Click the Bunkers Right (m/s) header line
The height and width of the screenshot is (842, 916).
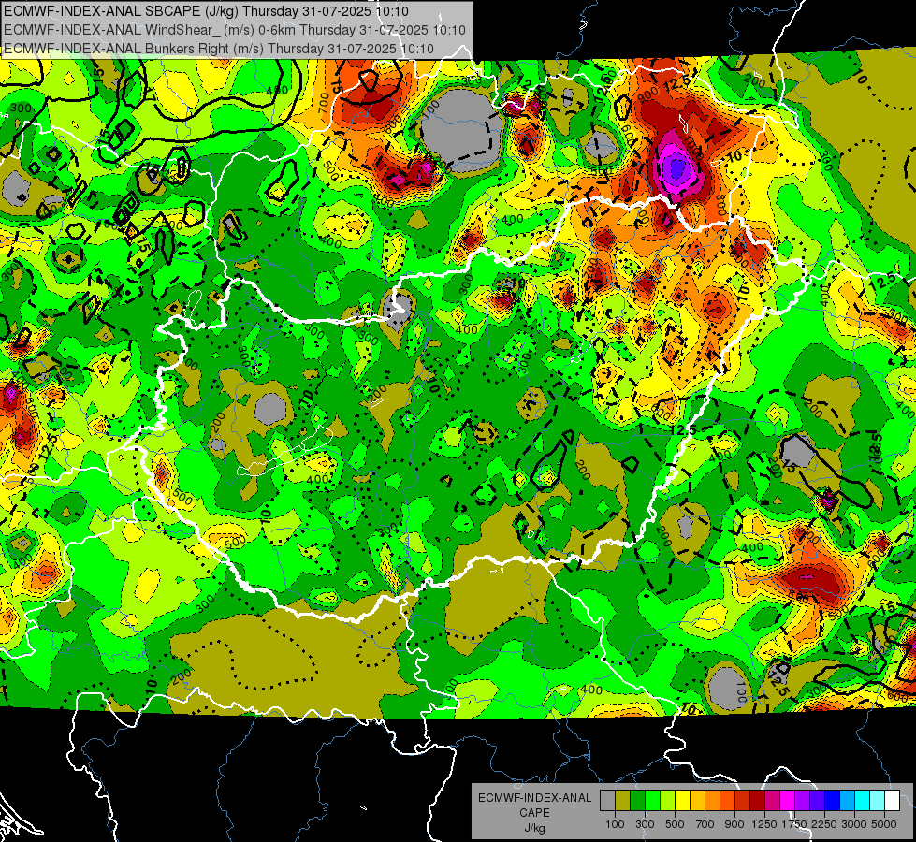[219, 49]
